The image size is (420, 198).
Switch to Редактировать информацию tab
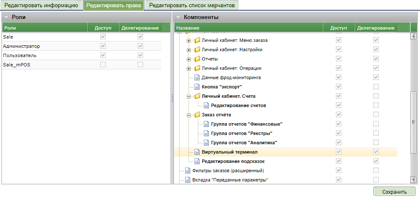pyautogui.click(x=42, y=5)
